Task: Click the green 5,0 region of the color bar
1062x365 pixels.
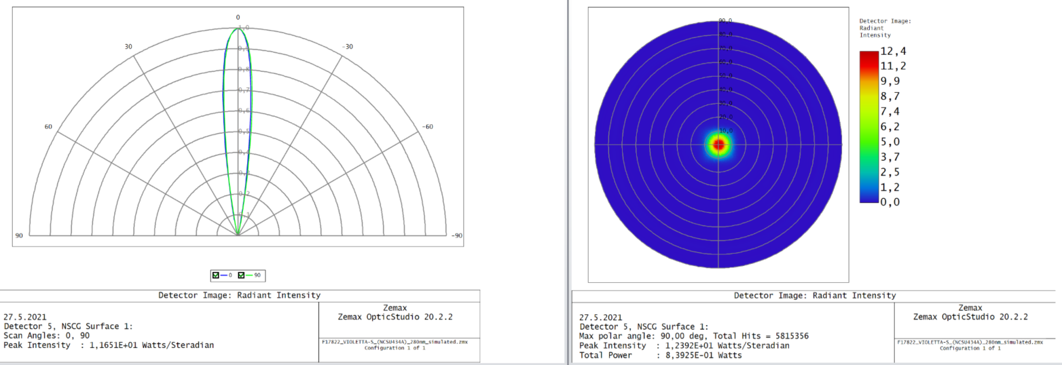Action: [x=868, y=141]
